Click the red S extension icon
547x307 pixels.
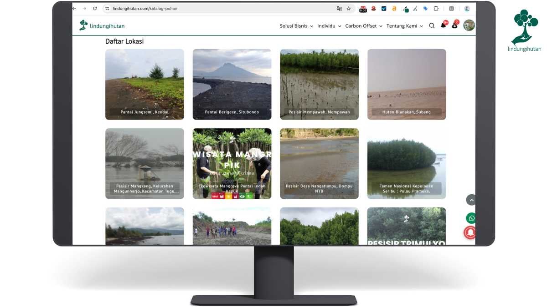point(373,8)
